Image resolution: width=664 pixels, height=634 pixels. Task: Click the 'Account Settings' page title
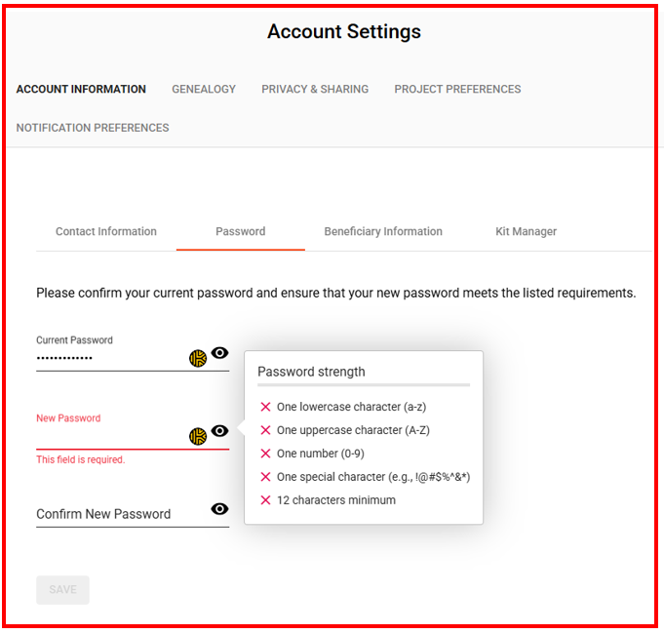coord(344,31)
